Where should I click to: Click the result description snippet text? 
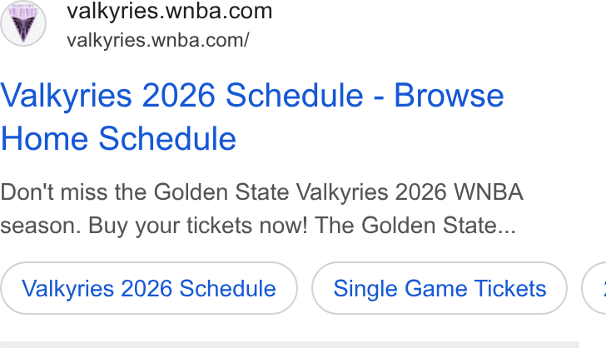coord(261,209)
